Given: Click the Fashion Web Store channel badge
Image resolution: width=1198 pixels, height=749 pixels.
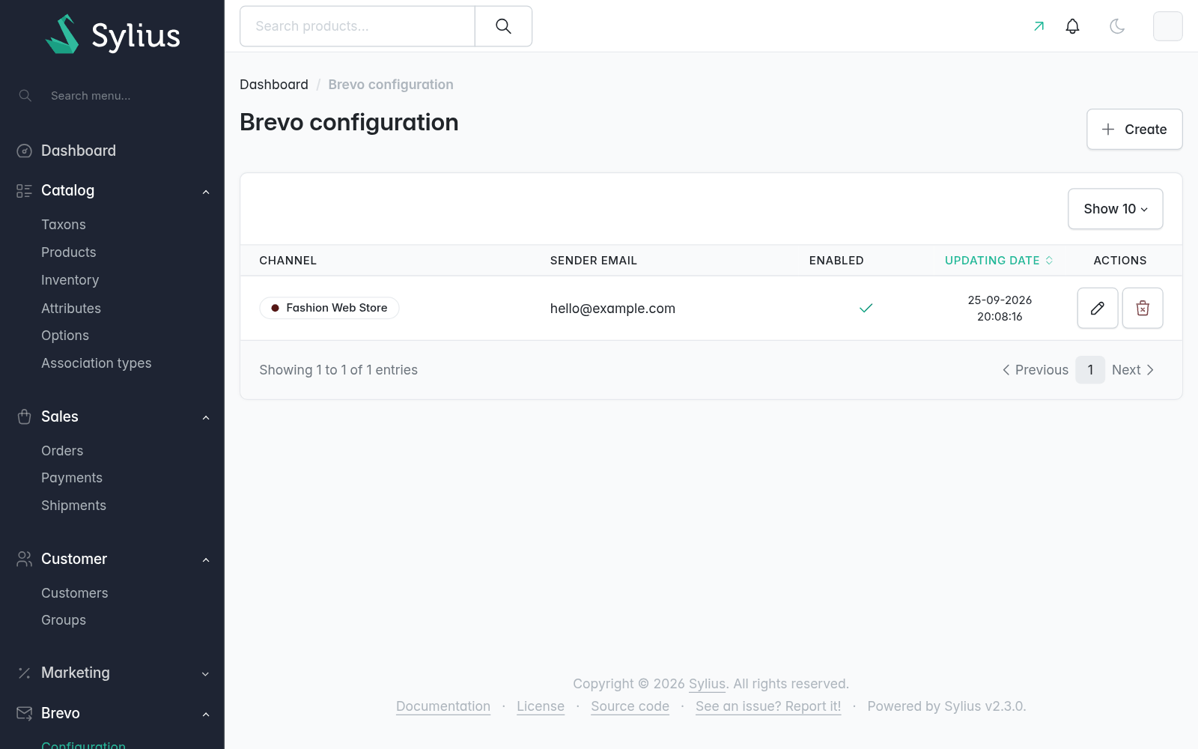Looking at the screenshot, I should pos(329,308).
